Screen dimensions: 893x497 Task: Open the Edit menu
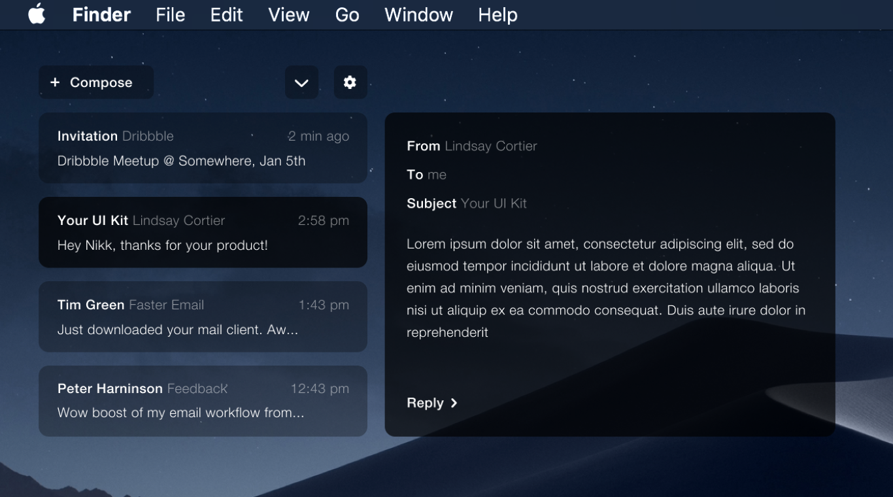(226, 14)
